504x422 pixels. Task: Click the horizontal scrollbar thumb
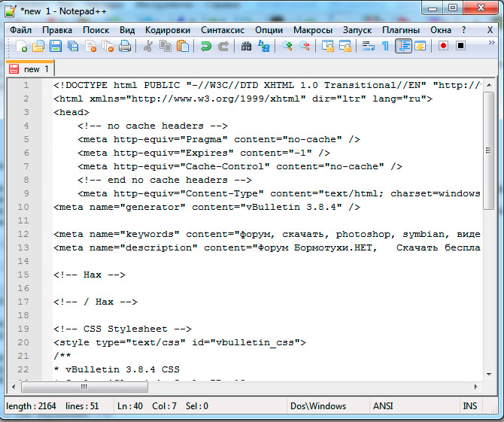coord(84,387)
